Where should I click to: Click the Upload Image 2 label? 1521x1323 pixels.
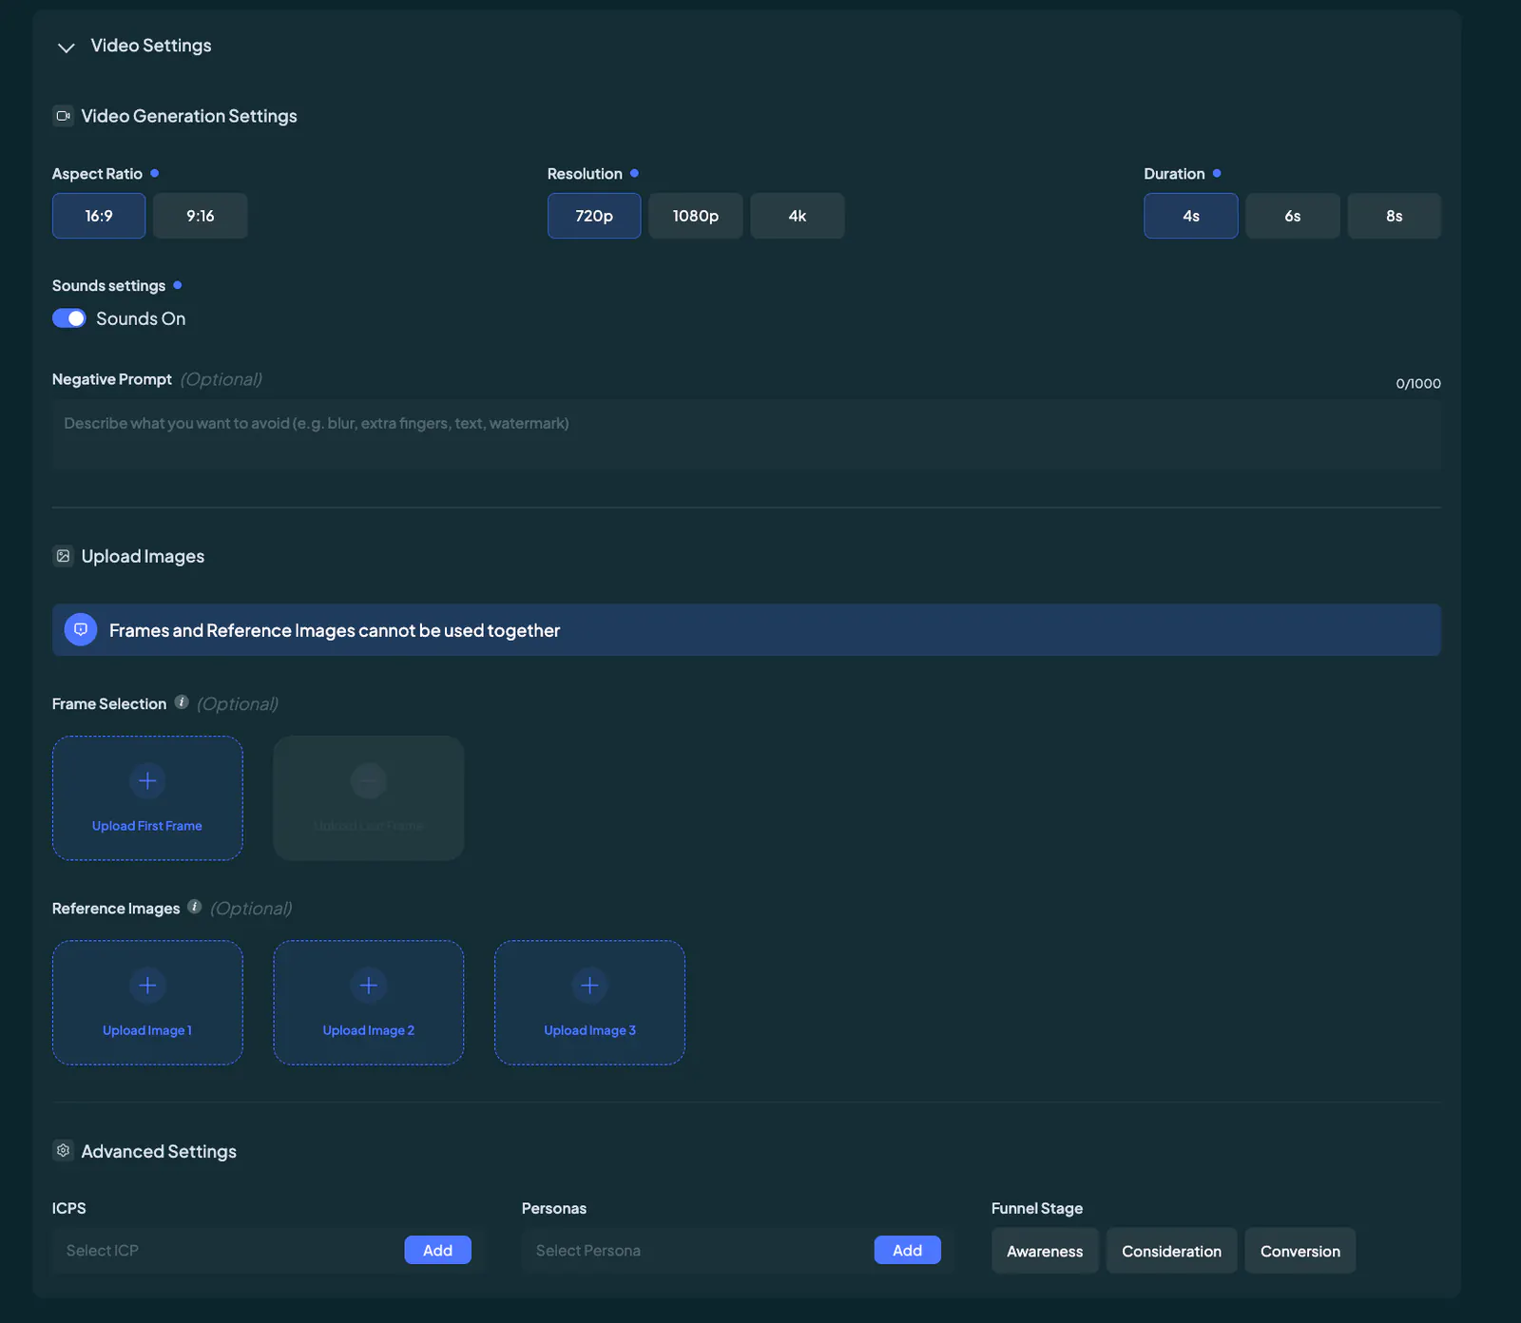tap(369, 1030)
